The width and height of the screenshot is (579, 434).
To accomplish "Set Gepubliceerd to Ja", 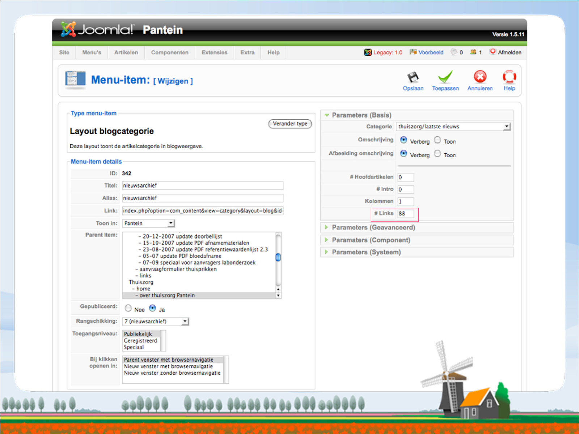I will click(x=152, y=308).
